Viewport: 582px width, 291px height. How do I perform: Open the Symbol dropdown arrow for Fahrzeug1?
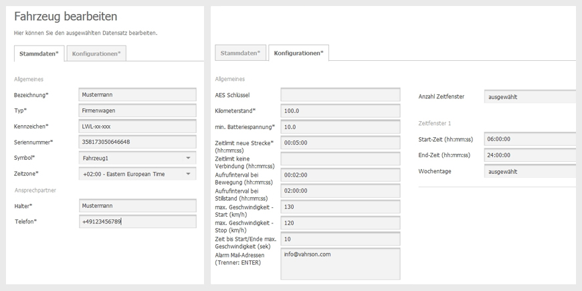tap(188, 158)
